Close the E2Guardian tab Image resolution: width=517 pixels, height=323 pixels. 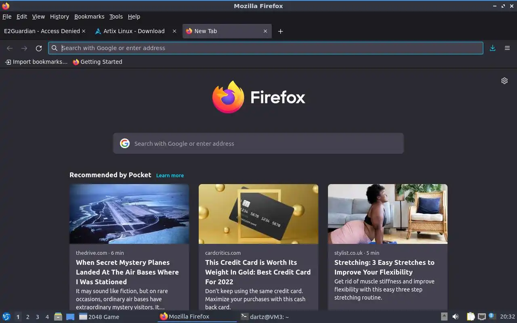click(84, 31)
